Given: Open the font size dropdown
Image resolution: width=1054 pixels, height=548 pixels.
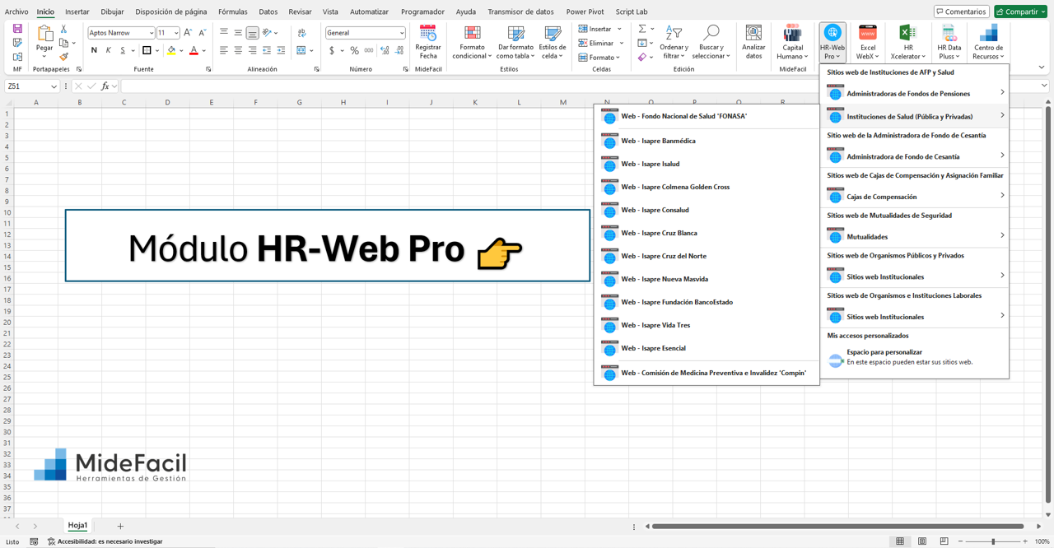Looking at the screenshot, I should (x=175, y=33).
